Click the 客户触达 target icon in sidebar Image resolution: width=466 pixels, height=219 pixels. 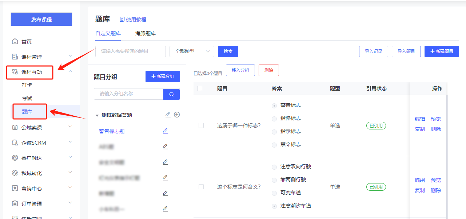(x=15, y=158)
